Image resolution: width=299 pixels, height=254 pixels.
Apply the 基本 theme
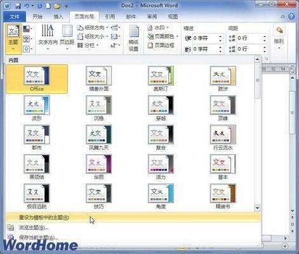(223, 167)
